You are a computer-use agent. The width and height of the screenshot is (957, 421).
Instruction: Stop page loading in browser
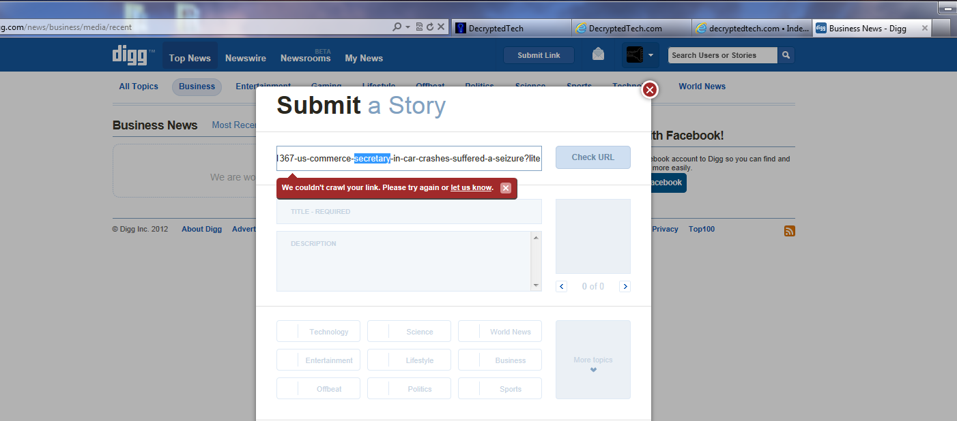tap(441, 27)
